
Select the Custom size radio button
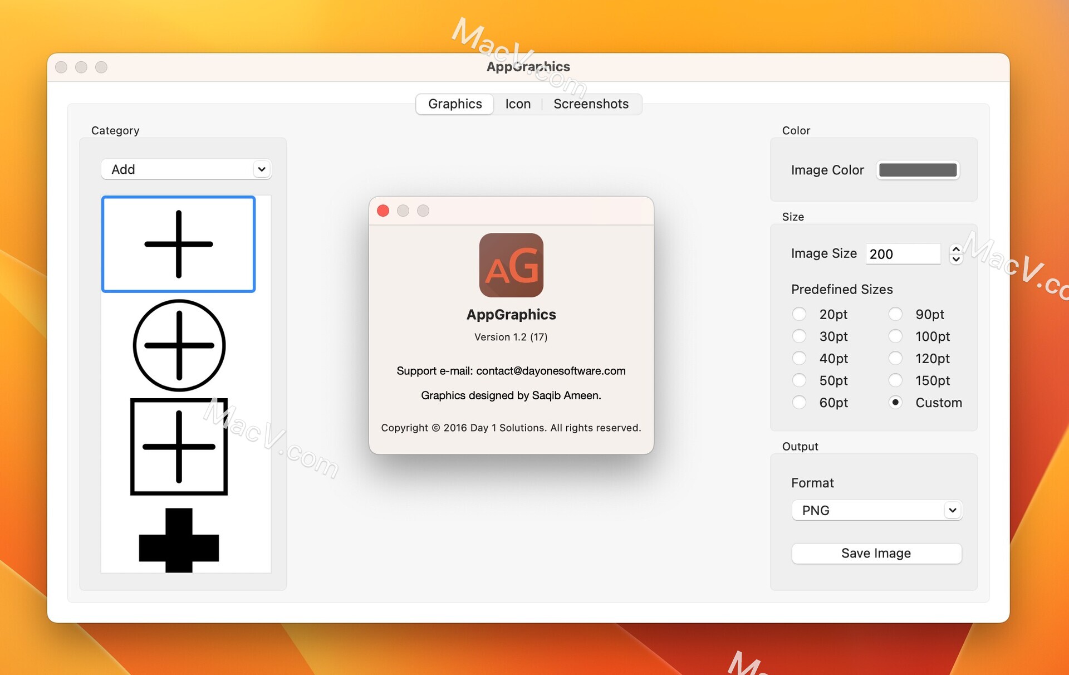click(895, 402)
